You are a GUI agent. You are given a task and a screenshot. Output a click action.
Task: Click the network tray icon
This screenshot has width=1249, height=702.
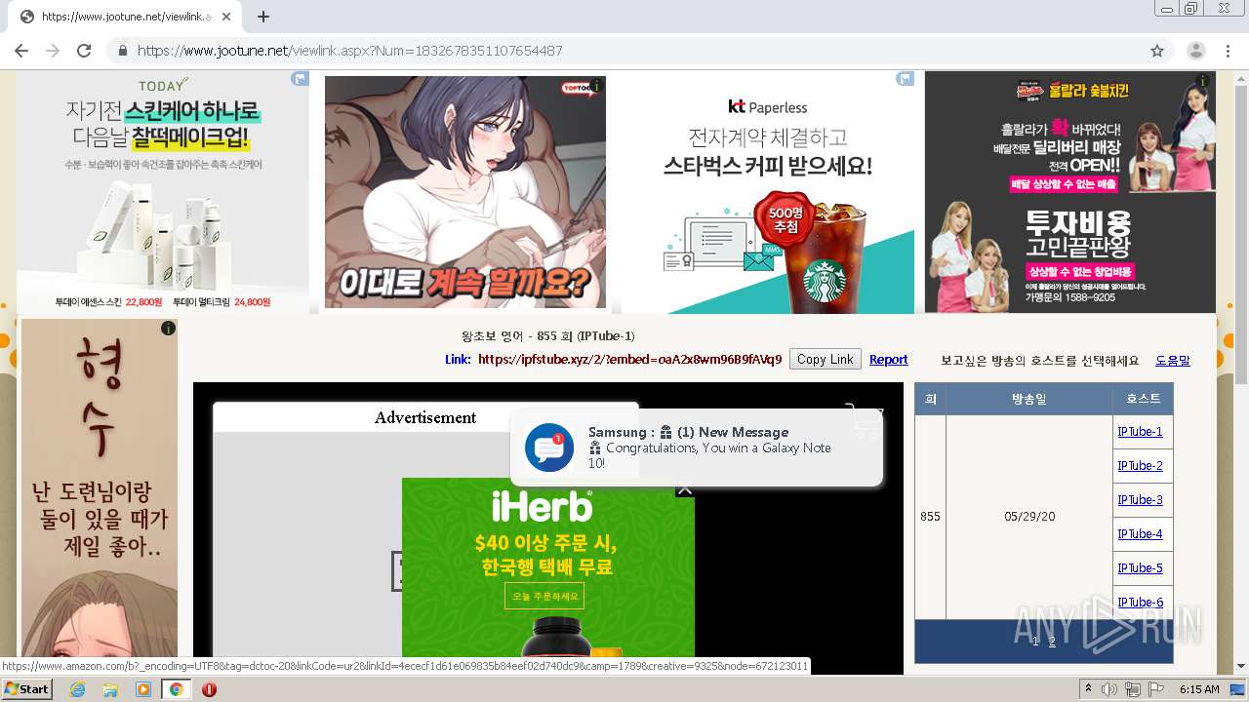pos(1133,689)
